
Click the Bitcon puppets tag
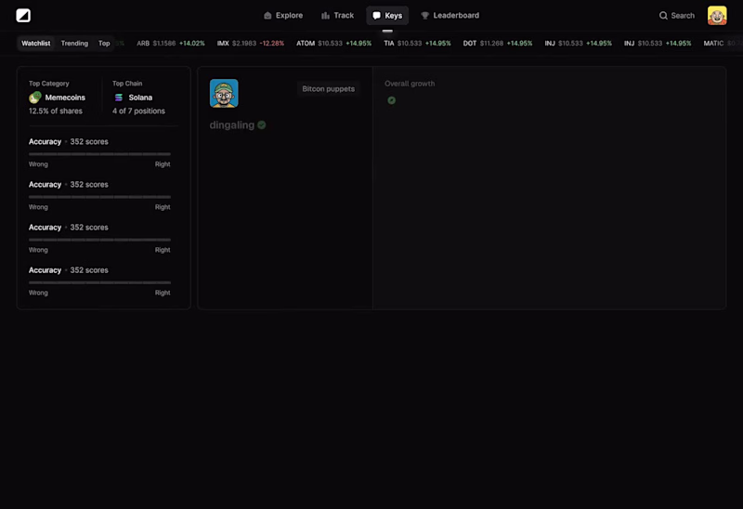tap(329, 88)
